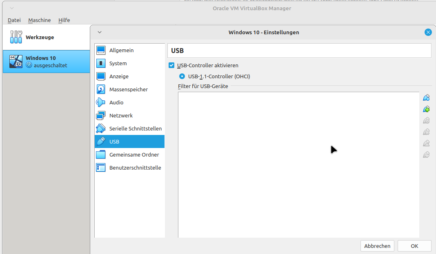Open the Allgemein settings category
Viewport: 436px width, 254px height.
click(x=129, y=50)
